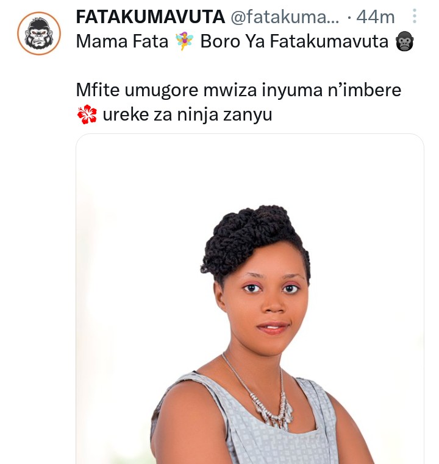The image size is (439, 464).
Task: Click the dot separator before 44m
Action: (x=349, y=18)
